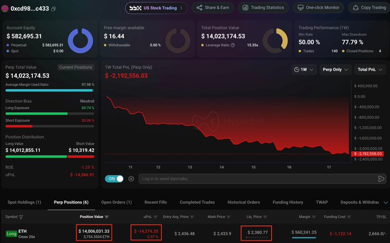Click 1W Total PnL value -2,192,556.03
390x243 pixels.
click(x=126, y=75)
